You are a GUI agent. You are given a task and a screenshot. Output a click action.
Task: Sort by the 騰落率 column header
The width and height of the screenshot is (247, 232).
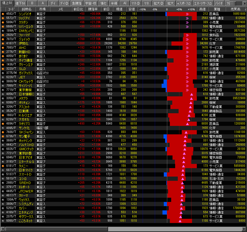click(93, 9)
